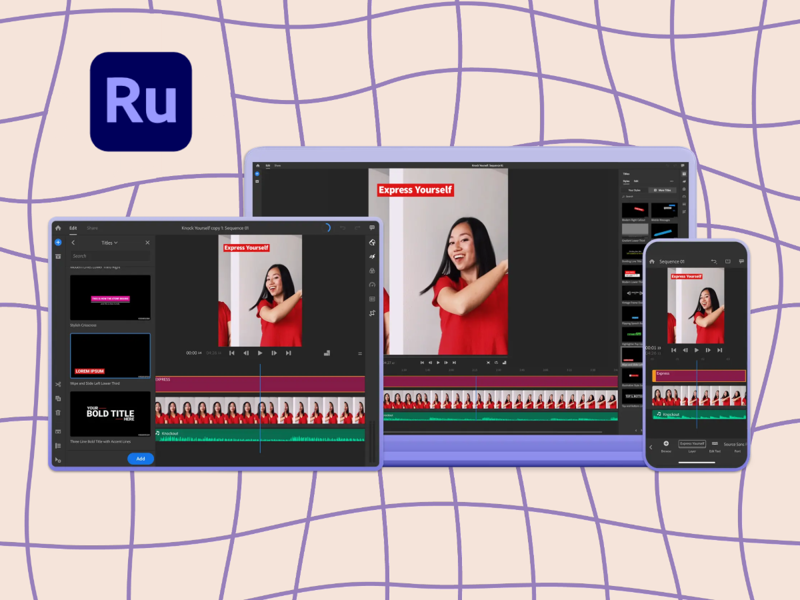Screen dimensions: 800x600
Task: Click the Undo arrow on the phone screen
Action: [x=713, y=261]
